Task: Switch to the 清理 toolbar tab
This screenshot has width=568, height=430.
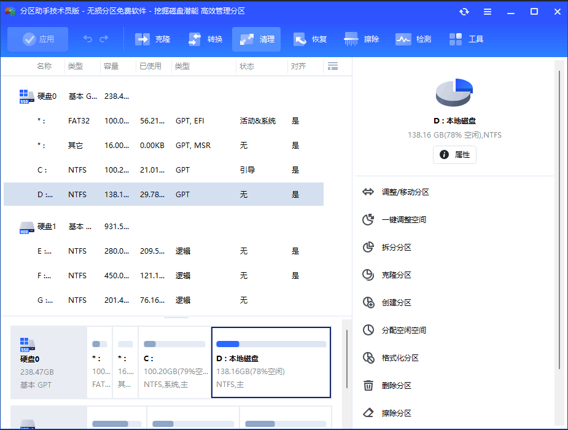Action: coord(257,38)
